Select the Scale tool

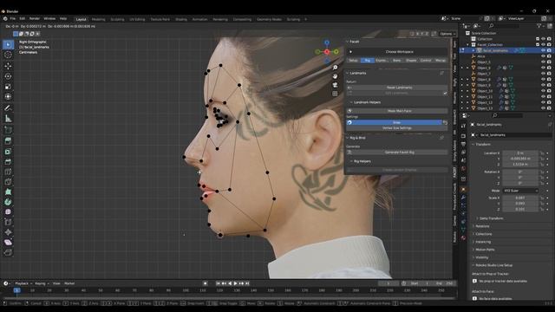point(8,87)
